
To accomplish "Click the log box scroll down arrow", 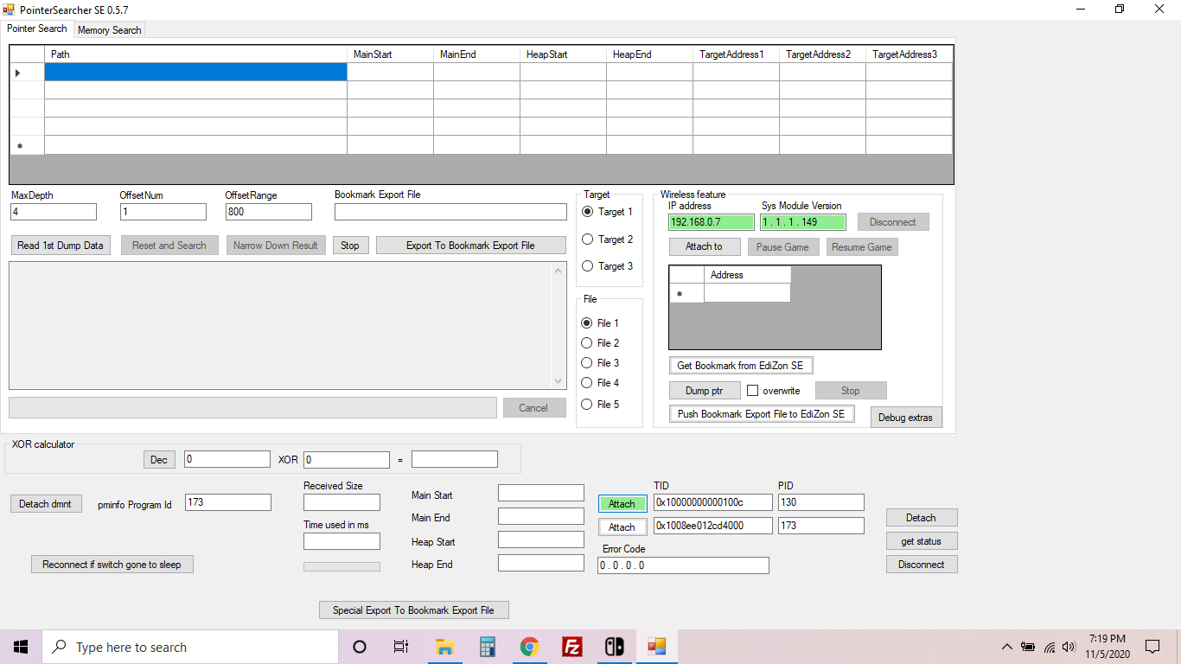I will click(x=559, y=381).
